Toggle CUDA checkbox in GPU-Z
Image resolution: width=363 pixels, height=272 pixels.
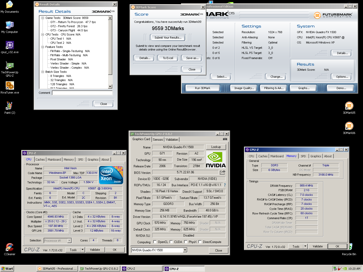171,242
